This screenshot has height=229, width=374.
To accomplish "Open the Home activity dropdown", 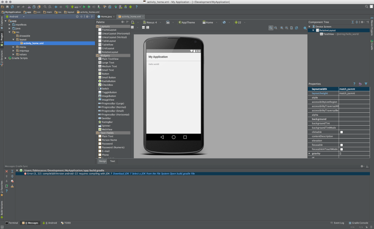I will pos(209,22).
